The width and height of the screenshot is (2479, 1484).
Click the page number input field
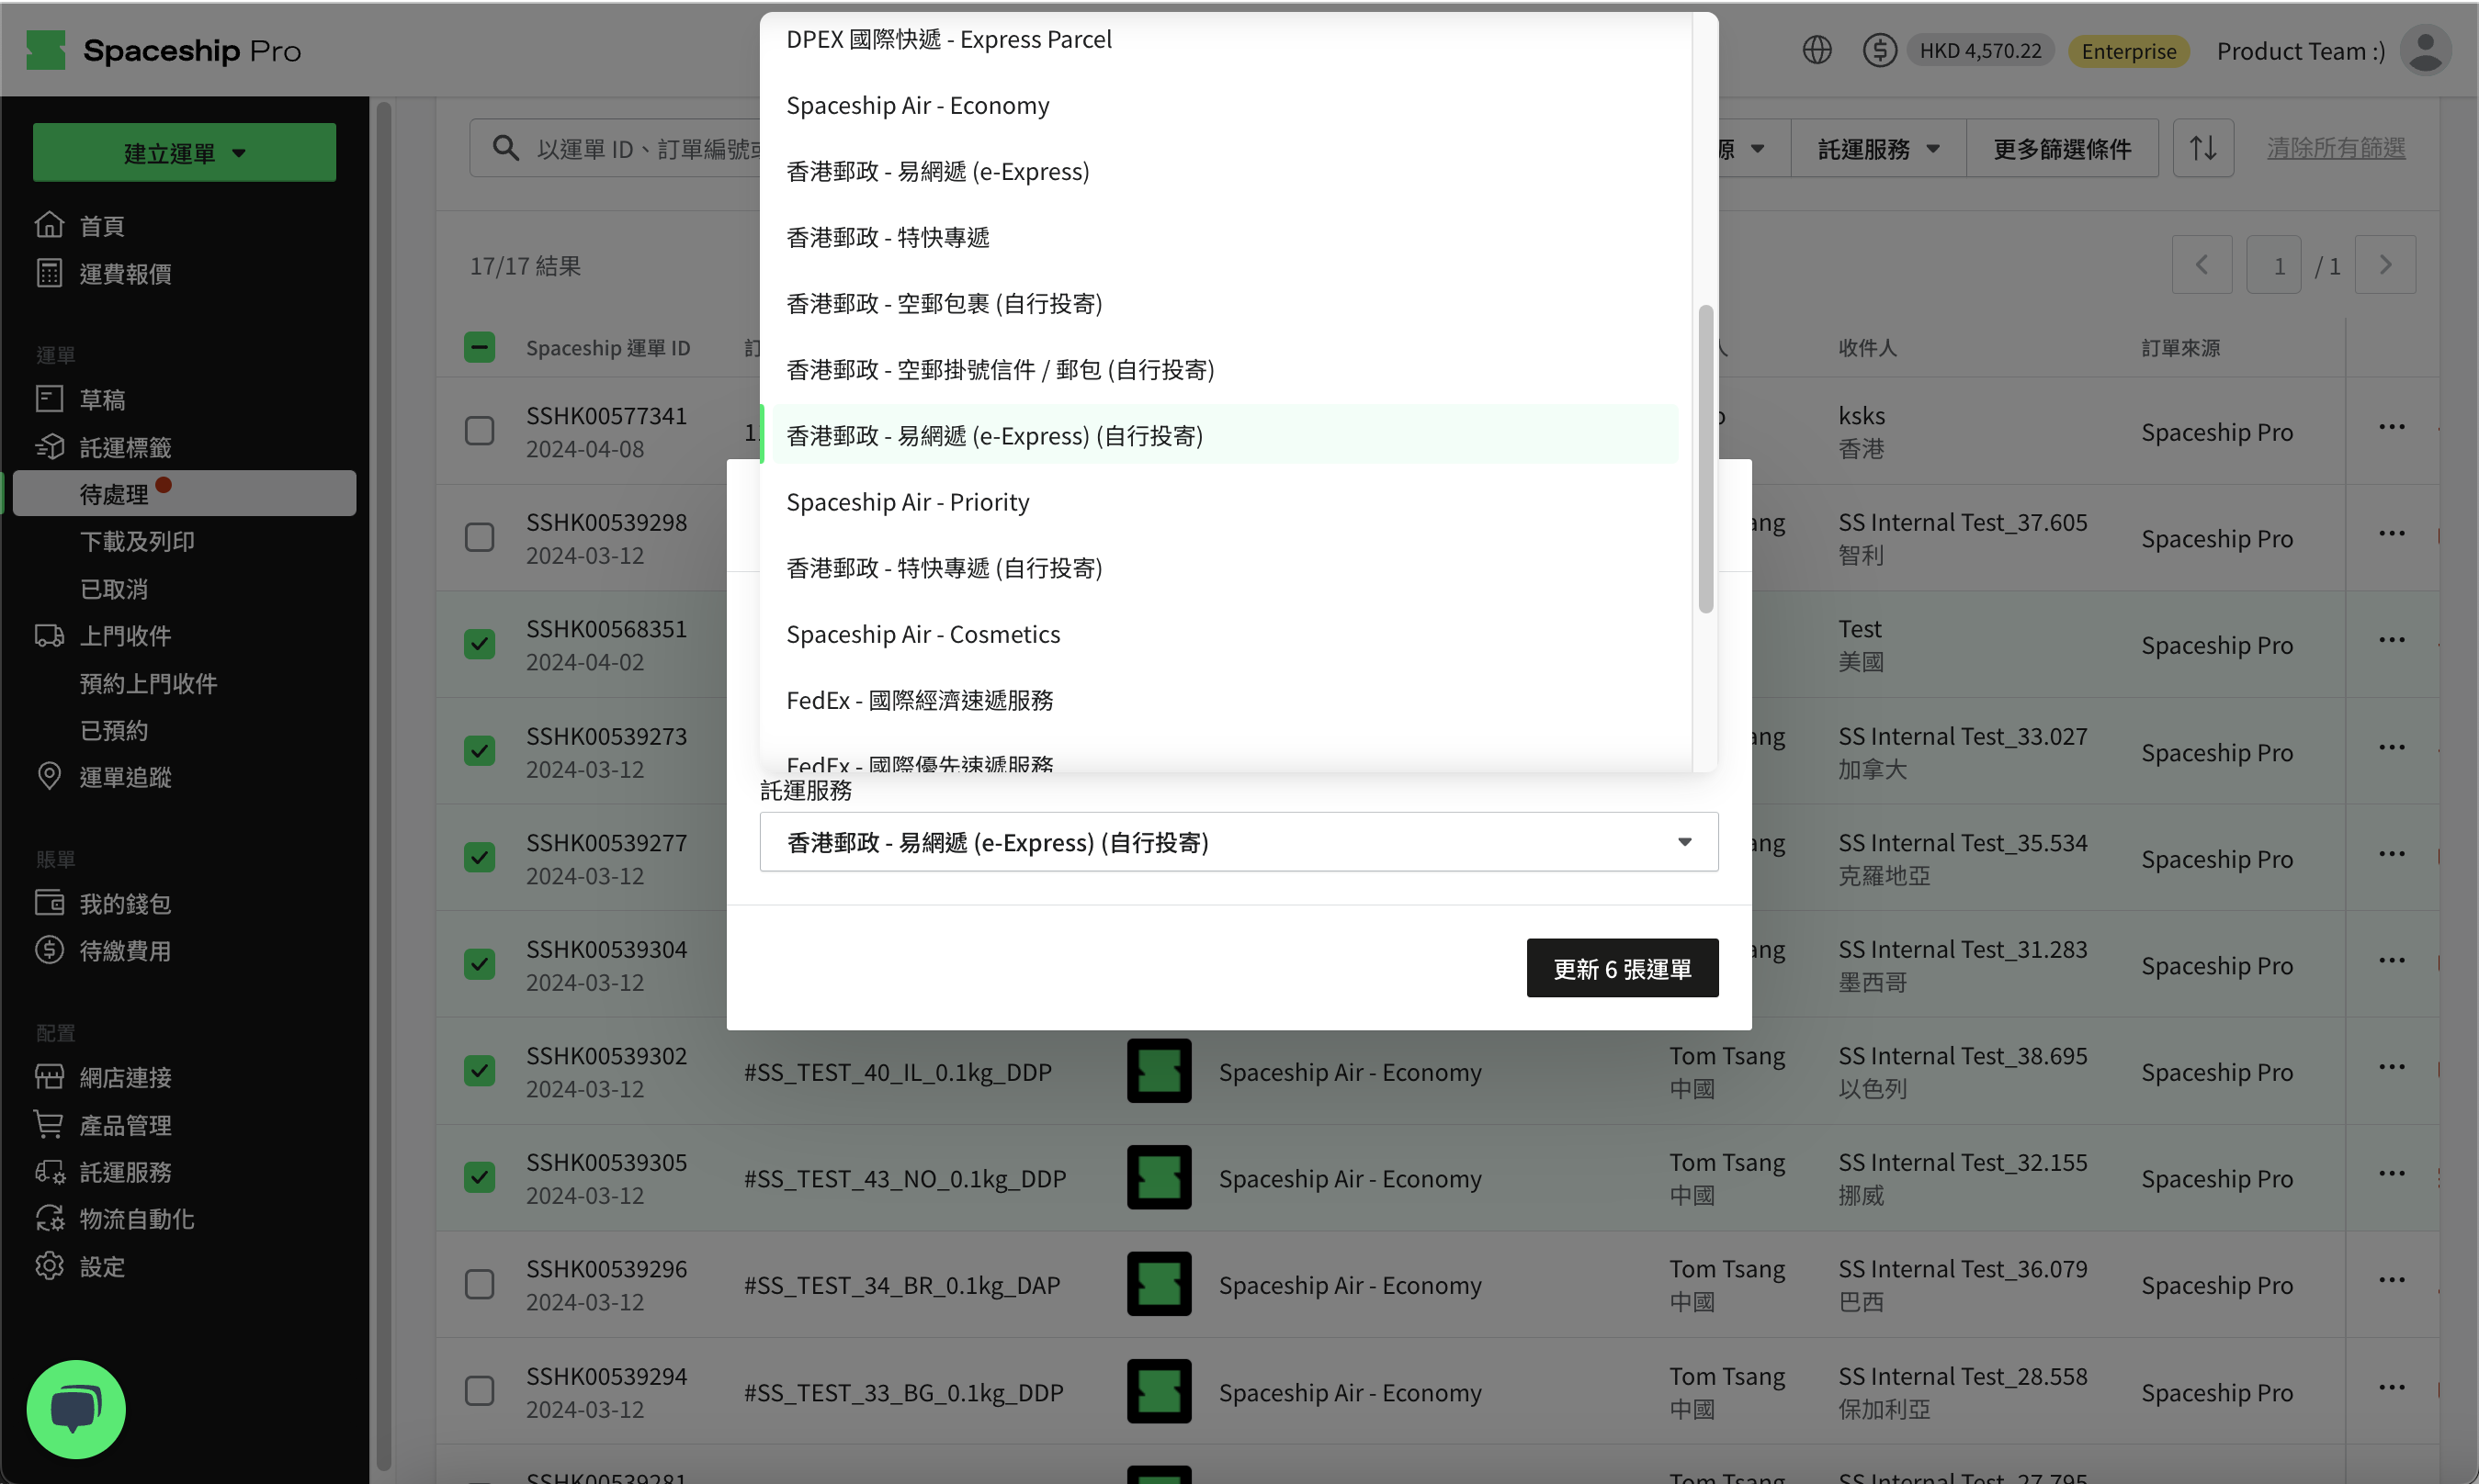pyautogui.click(x=2273, y=264)
